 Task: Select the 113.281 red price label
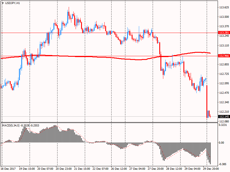[224, 32]
